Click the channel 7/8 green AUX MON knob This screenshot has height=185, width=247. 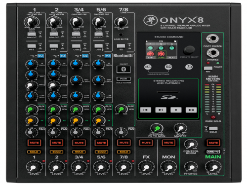pos(121,109)
